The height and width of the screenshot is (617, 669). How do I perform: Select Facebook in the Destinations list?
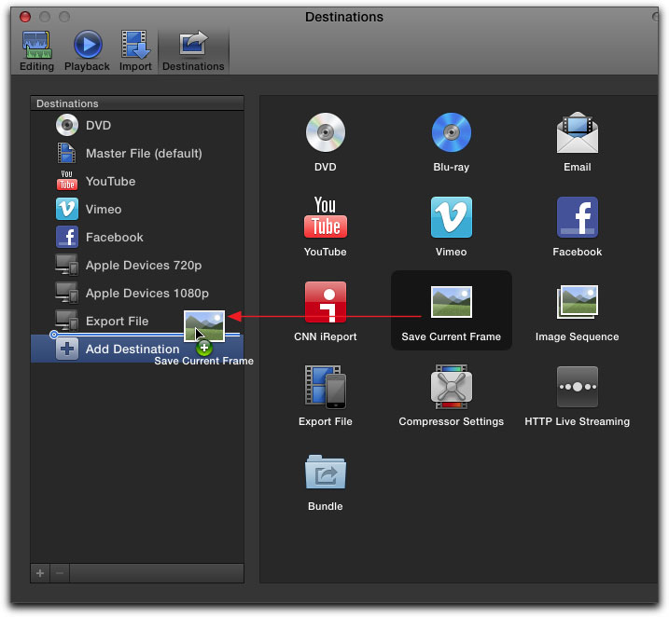click(x=137, y=238)
